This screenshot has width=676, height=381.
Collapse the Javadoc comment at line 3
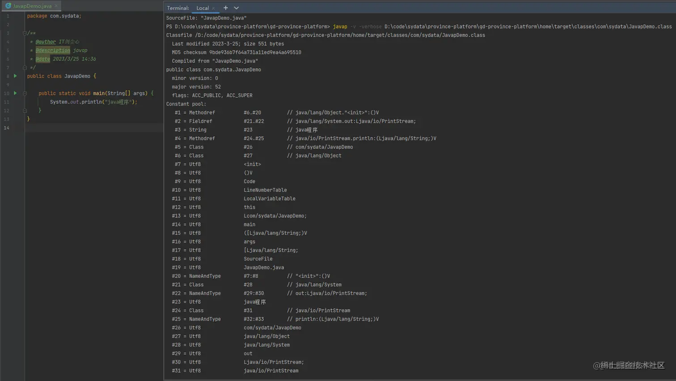(x=25, y=33)
